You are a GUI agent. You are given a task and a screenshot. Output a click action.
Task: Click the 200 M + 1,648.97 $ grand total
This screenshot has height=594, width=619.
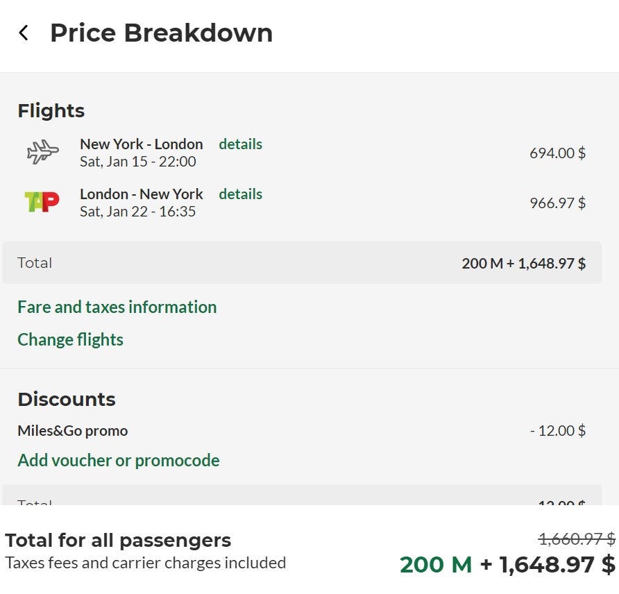507,564
